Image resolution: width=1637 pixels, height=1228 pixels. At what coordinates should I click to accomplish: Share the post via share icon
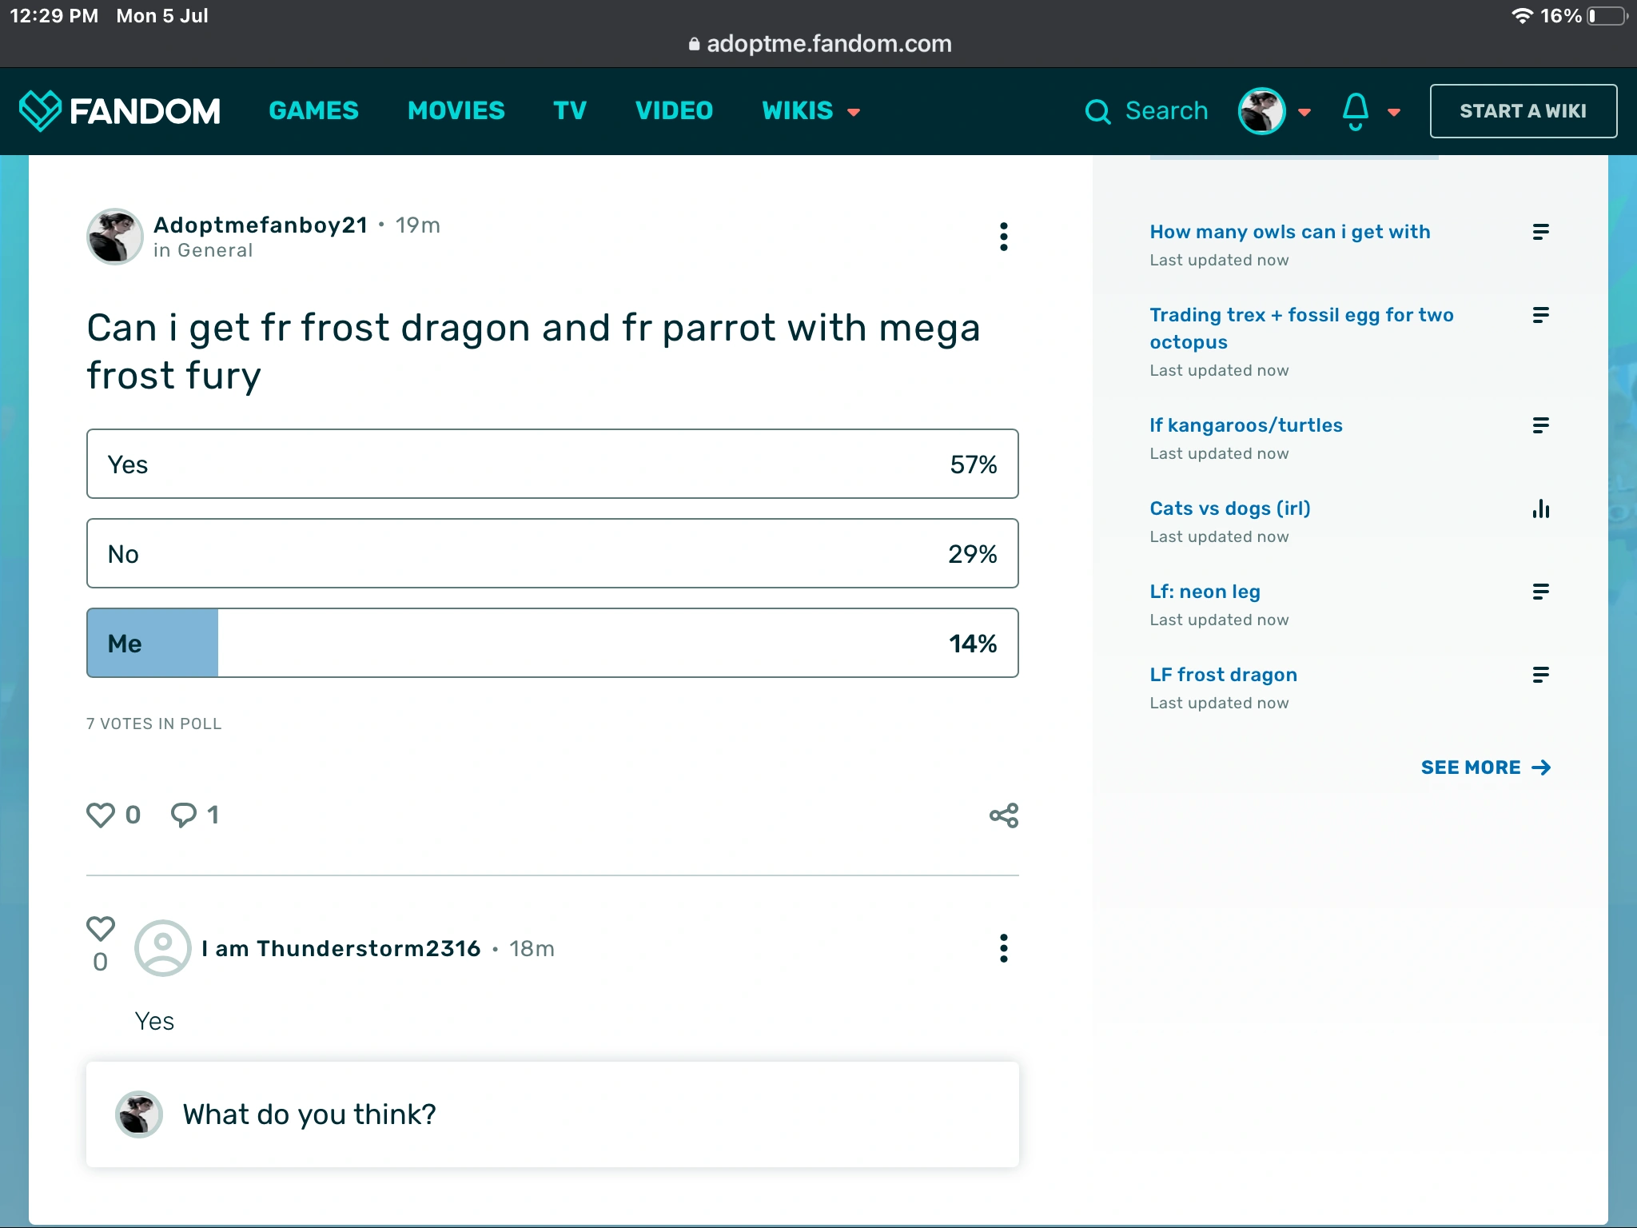1004,815
